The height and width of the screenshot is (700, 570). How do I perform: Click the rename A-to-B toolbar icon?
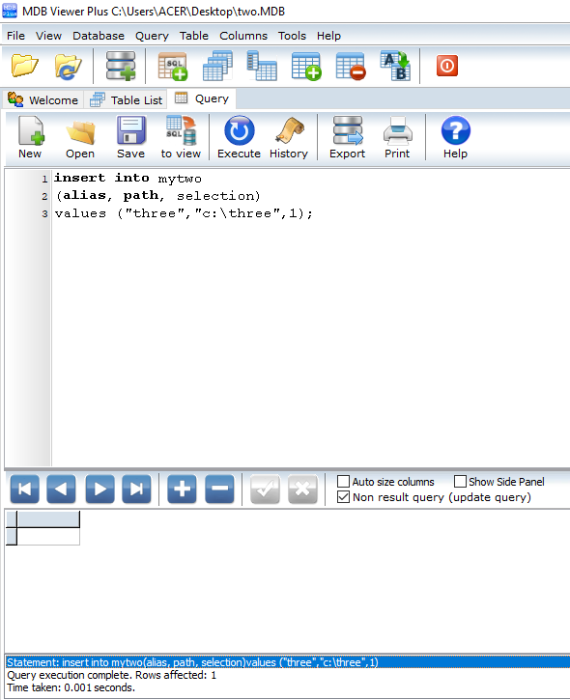click(395, 66)
